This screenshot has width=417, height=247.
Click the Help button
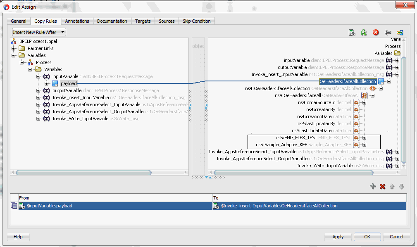(18, 237)
